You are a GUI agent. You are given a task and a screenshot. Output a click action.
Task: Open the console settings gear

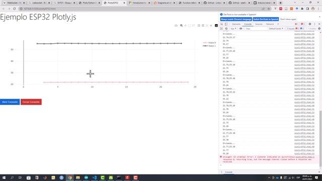(319, 29)
